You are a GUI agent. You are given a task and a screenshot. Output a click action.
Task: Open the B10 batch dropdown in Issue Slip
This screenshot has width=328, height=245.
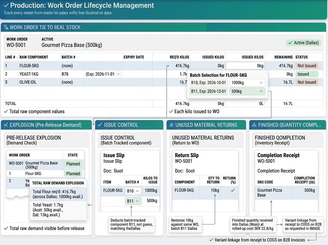tap(133, 191)
